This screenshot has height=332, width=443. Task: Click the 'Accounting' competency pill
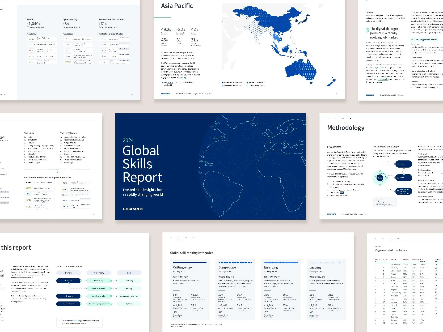point(99,281)
